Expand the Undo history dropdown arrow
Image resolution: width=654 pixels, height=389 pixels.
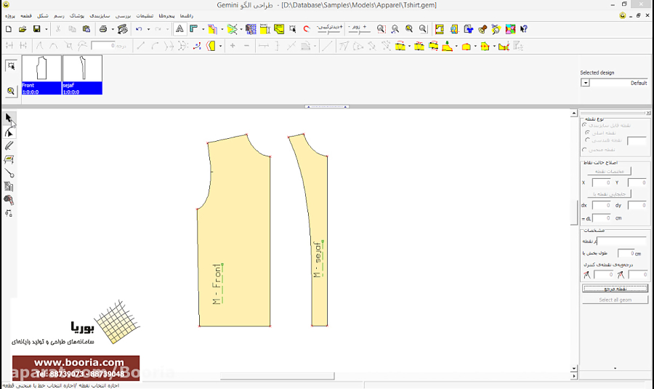[x=148, y=29]
